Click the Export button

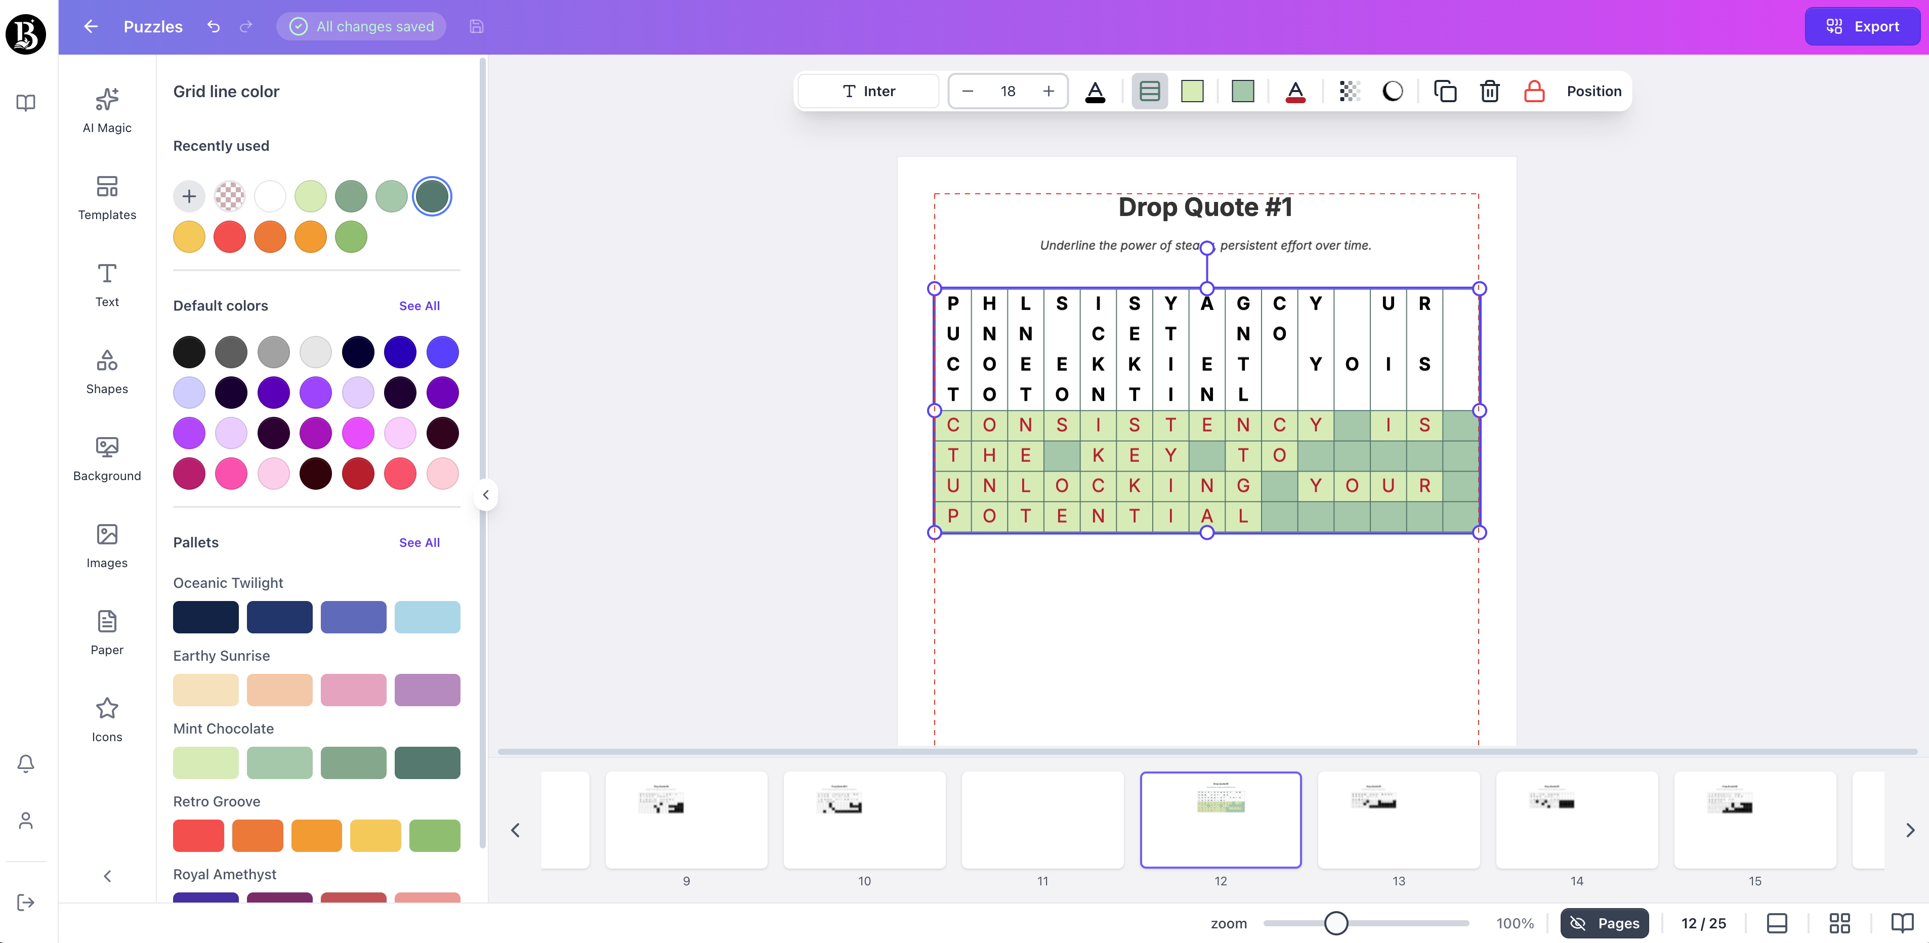pos(1862,26)
